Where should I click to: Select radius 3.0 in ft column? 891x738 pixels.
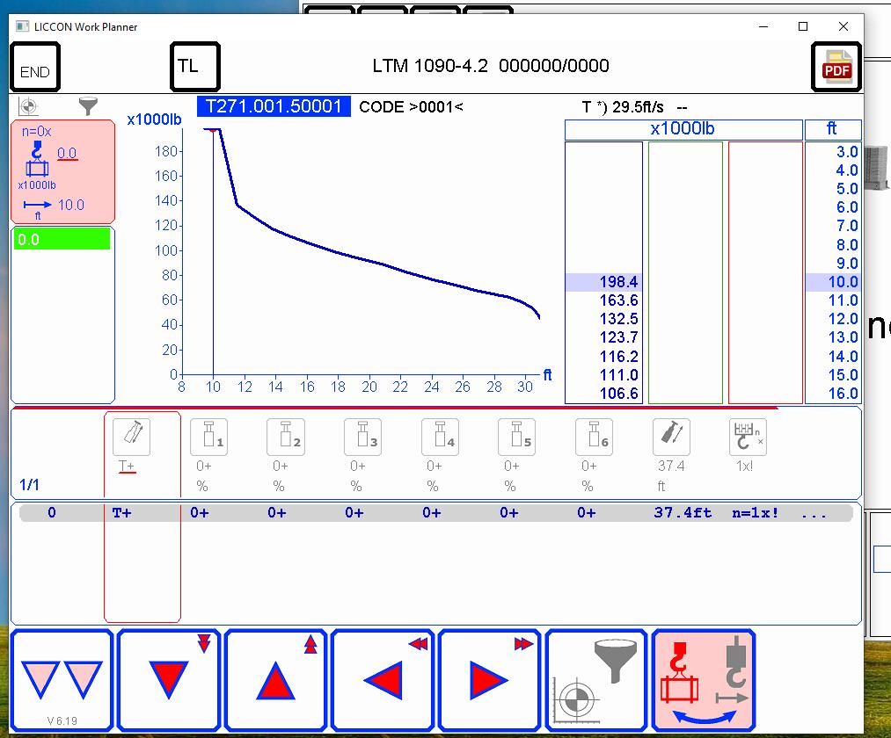point(847,152)
